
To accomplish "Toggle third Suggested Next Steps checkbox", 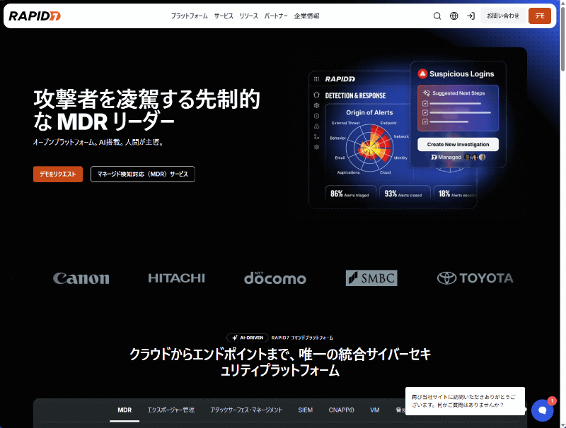I will [425, 121].
